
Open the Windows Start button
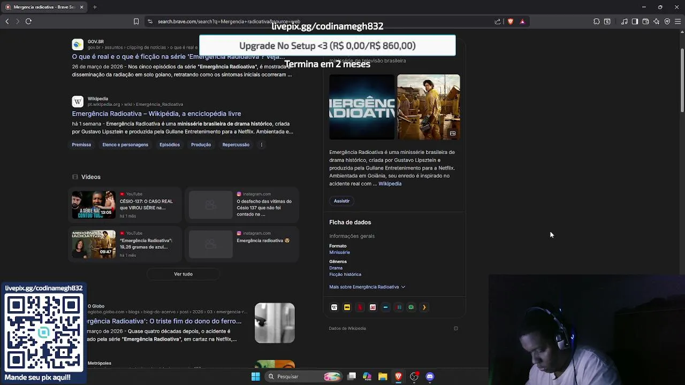coord(256,376)
